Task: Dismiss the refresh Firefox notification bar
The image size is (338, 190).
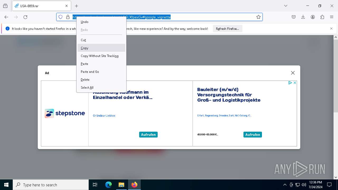Action: click(331, 28)
